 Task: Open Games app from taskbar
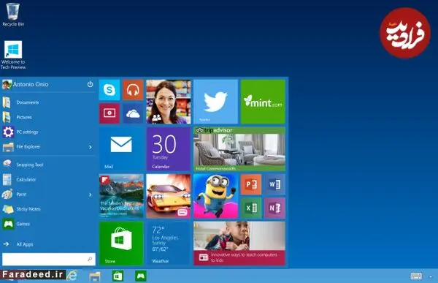[140, 276]
